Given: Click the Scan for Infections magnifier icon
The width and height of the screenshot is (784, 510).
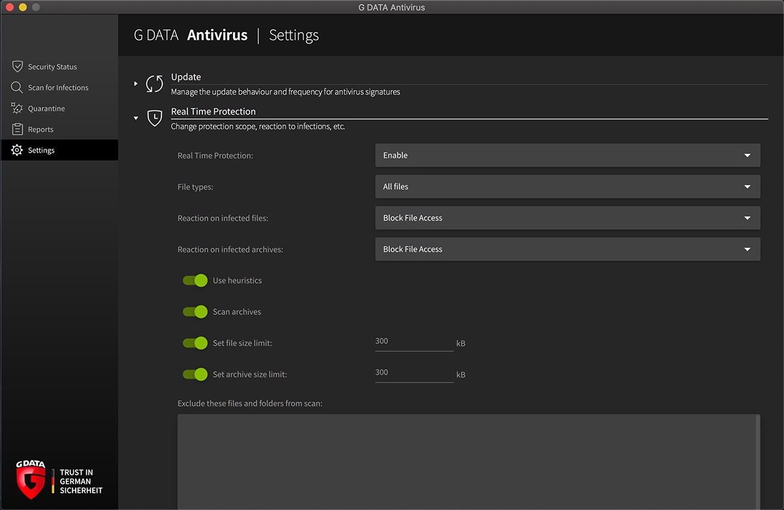Looking at the screenshot, I should 17,87.
